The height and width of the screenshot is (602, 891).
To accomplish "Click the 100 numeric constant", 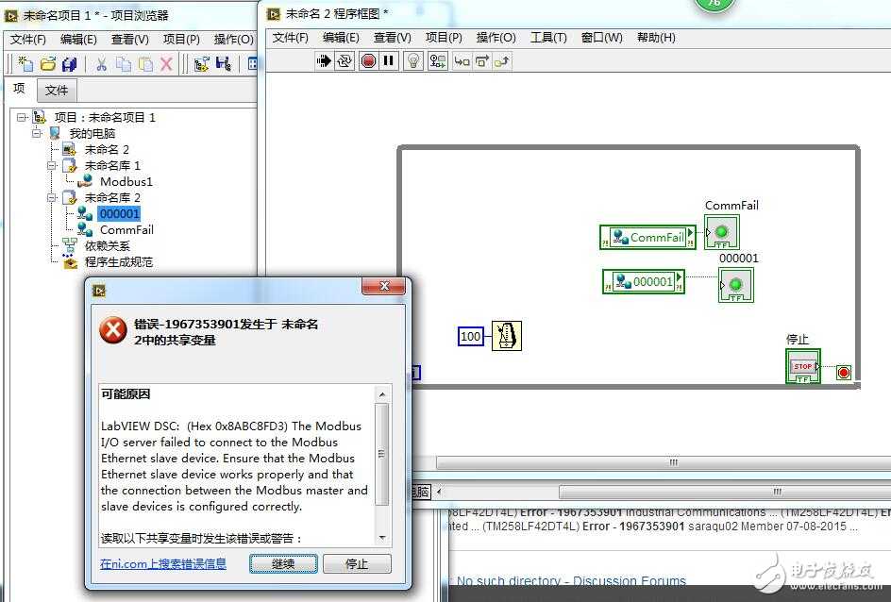I will point(470,336).
